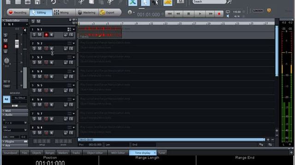Mute track S: 7
295x165 pixels.
[40, 119]
